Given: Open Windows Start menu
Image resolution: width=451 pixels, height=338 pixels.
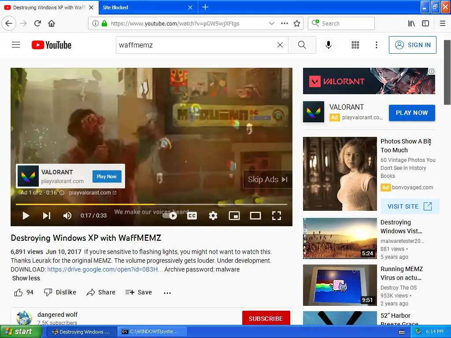Looking at the screenshot, I should (x=20, y=332).
